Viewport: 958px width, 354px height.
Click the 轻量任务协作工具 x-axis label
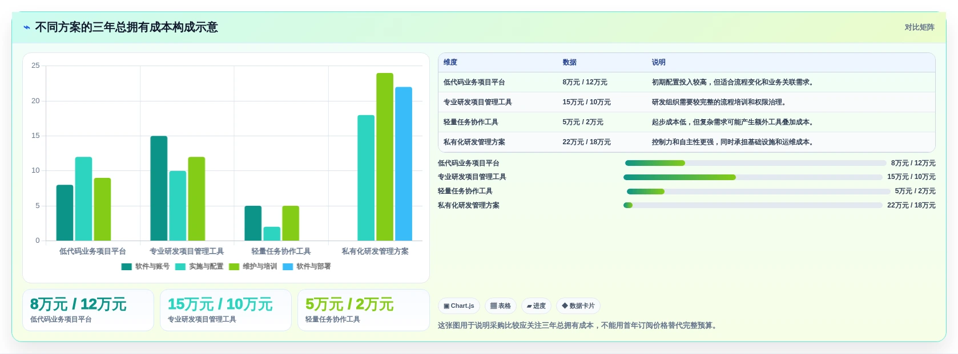(281, 251)
